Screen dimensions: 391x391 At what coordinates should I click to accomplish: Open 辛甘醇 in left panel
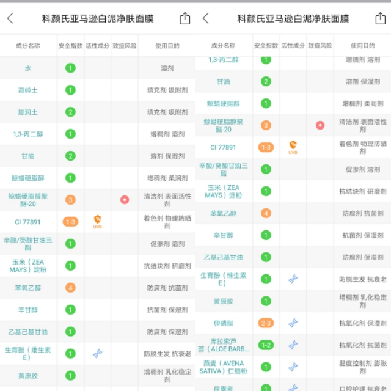coord(28,310)
